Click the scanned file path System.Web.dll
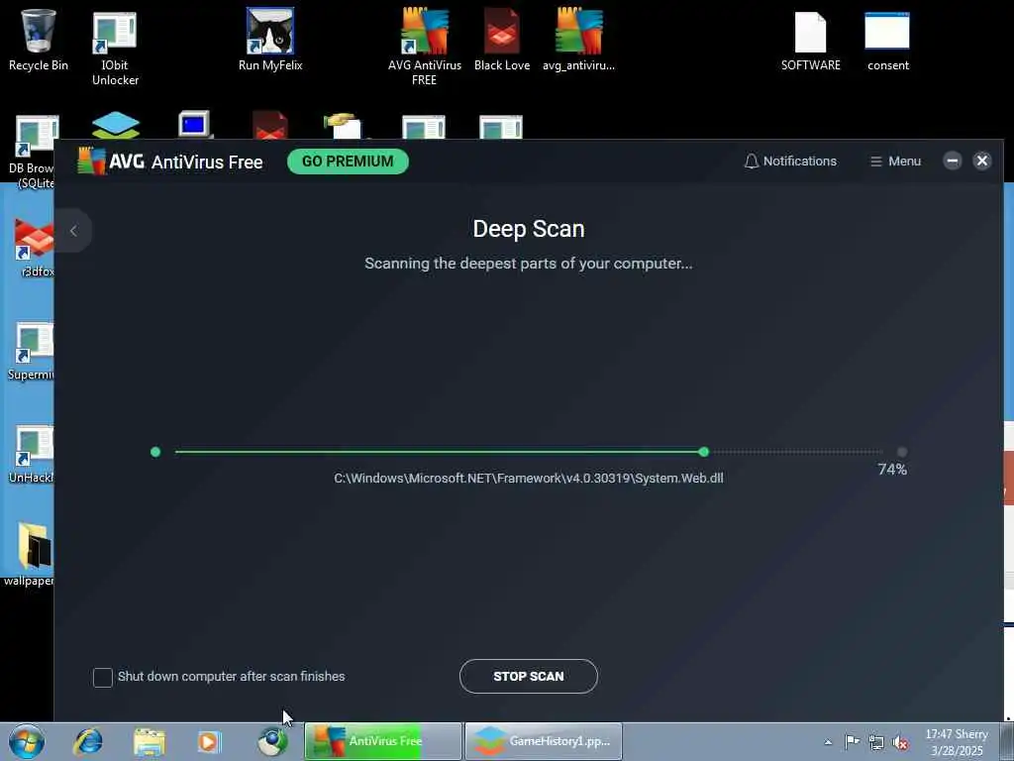Viewport: 1014px width, 761px height. (x=529, y=479)
